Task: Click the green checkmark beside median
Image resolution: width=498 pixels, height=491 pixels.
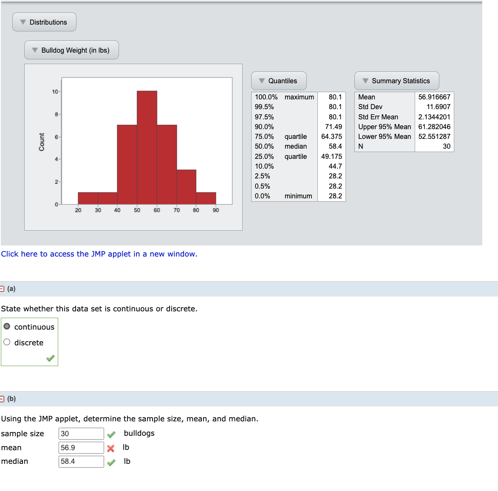Action: point(112,462)
